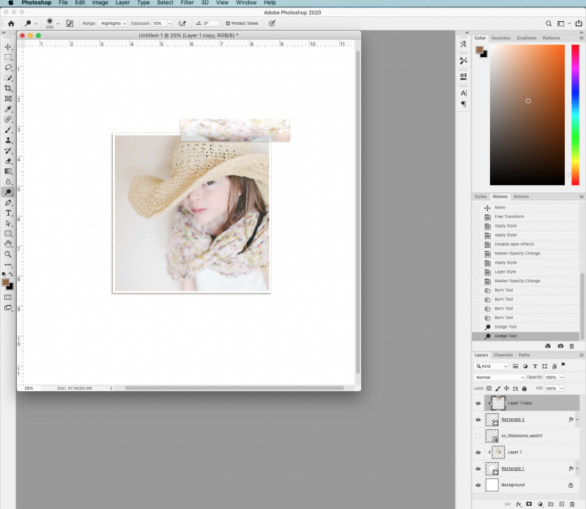Select the Zoom tool
Image resolution: width=586 pixels, height=509 pixels.
[8, 254]
